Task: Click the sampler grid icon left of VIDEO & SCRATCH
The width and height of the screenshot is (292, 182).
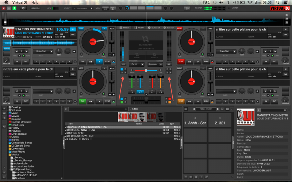Action: click(x=186, y=109)
